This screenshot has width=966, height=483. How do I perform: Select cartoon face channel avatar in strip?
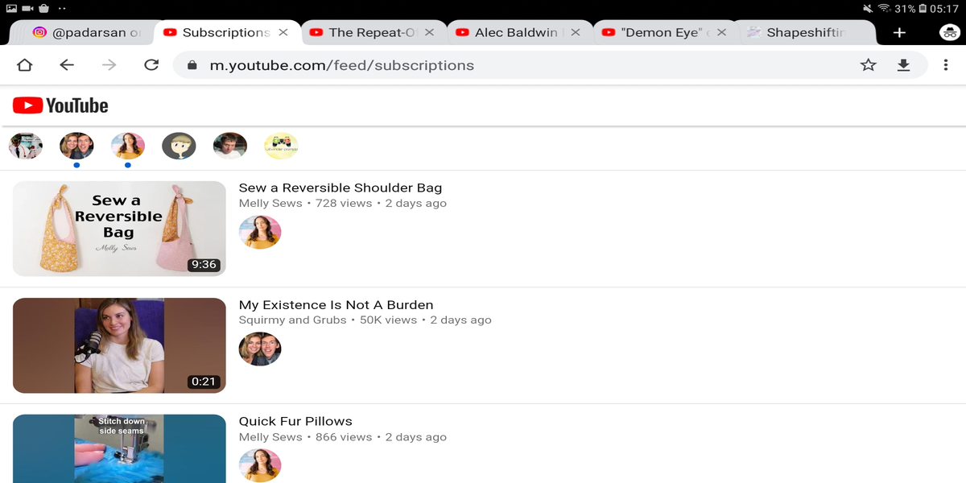click(179, 146)
